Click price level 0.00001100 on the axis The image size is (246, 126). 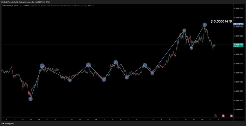(238, 82)
